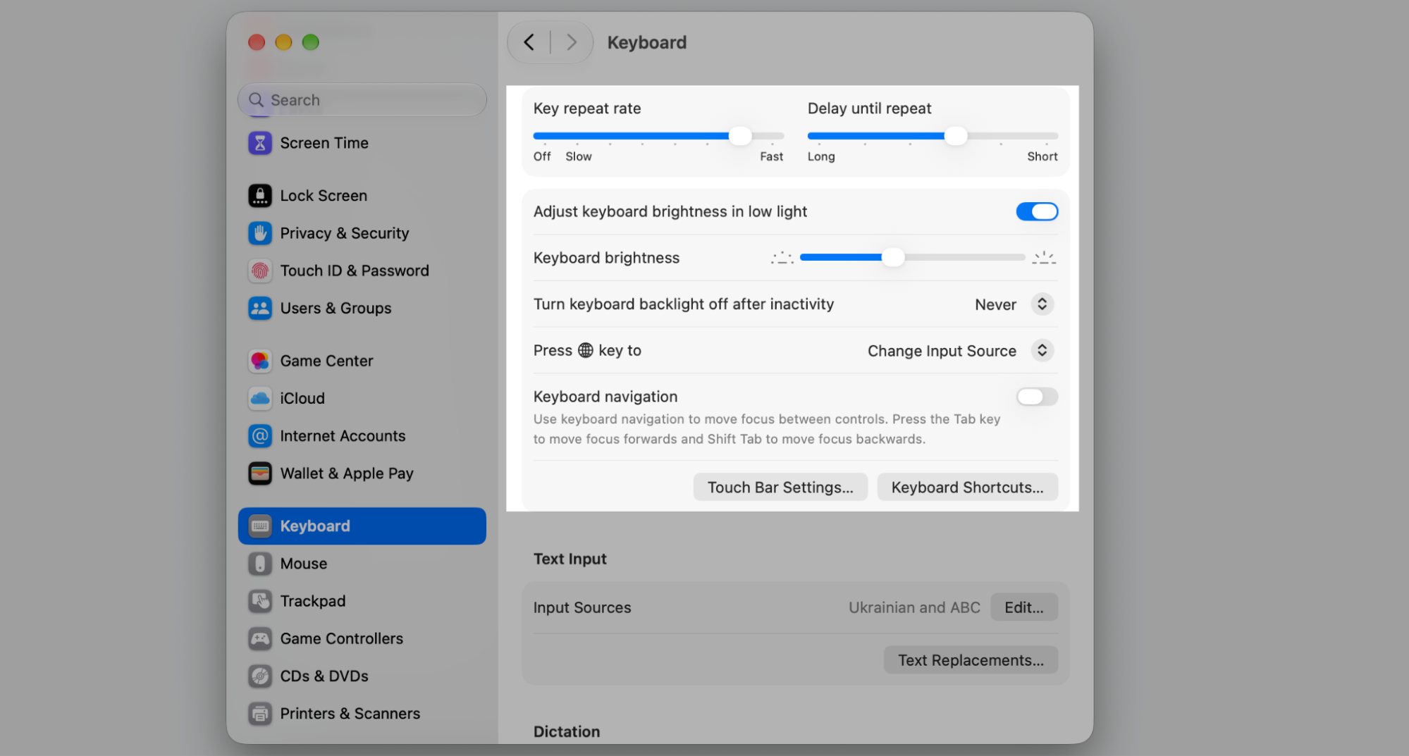
Task: Select Game Controllers gamepad icon
Action: (260, 638)
